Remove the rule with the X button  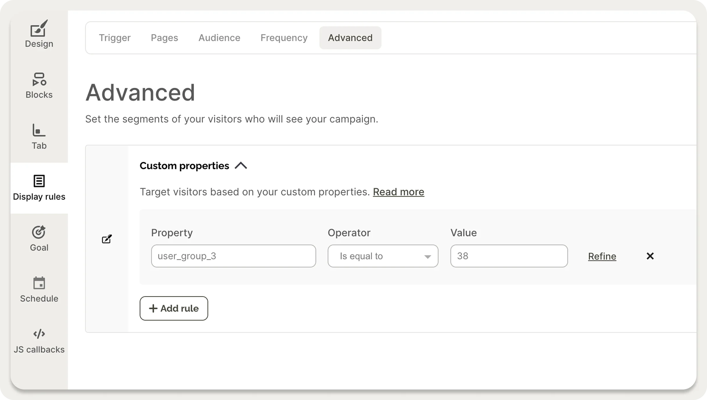[650, 256]
